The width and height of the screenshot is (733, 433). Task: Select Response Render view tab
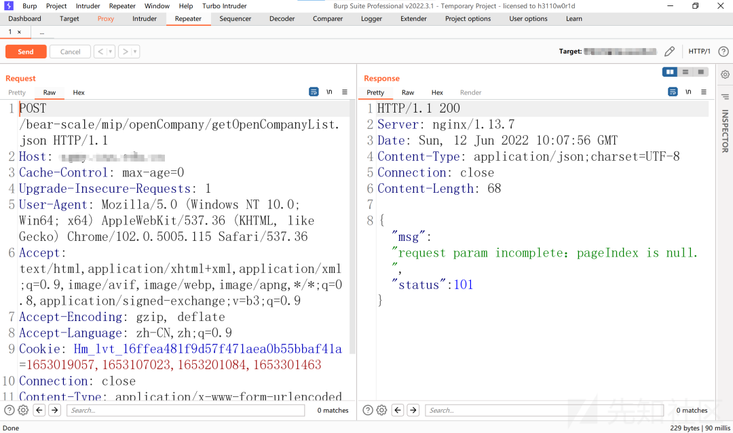coord(470,92)
